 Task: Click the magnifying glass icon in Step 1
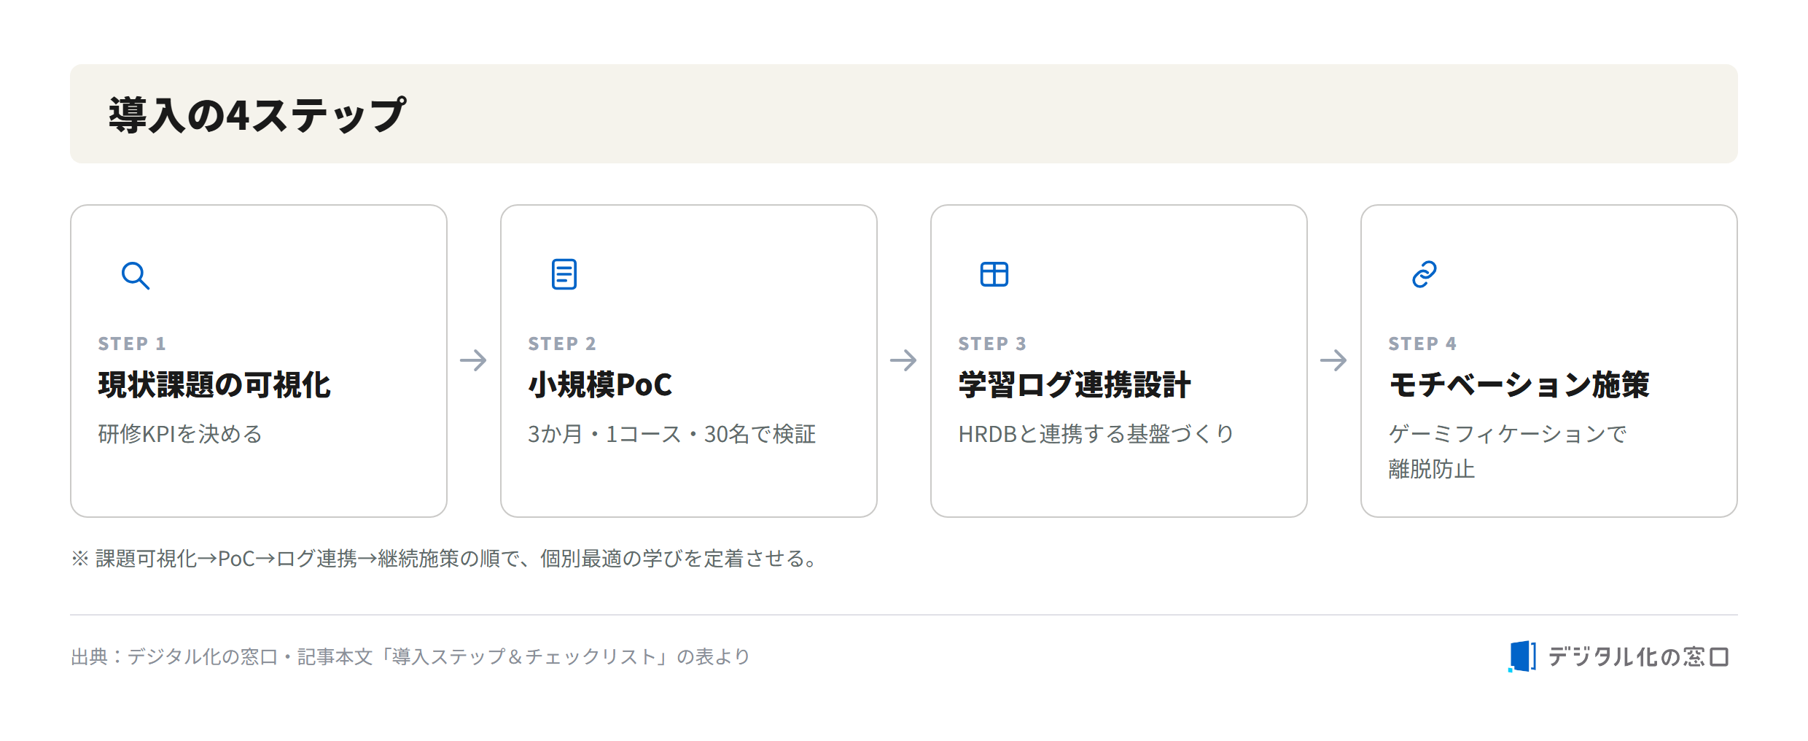click(135, 275)
